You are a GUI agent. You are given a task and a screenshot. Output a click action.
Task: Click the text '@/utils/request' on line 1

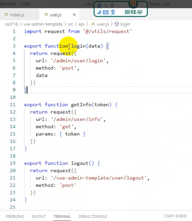(x=107, y=31)
